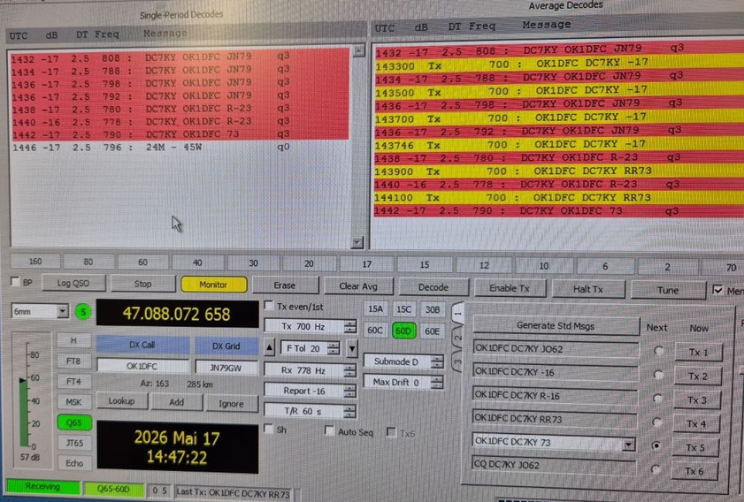744x502 pixels.
Task: Toggle the Menus checkbox
Action: (718, 290)
